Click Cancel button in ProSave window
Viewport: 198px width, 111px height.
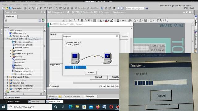click(x=98, y=77)
